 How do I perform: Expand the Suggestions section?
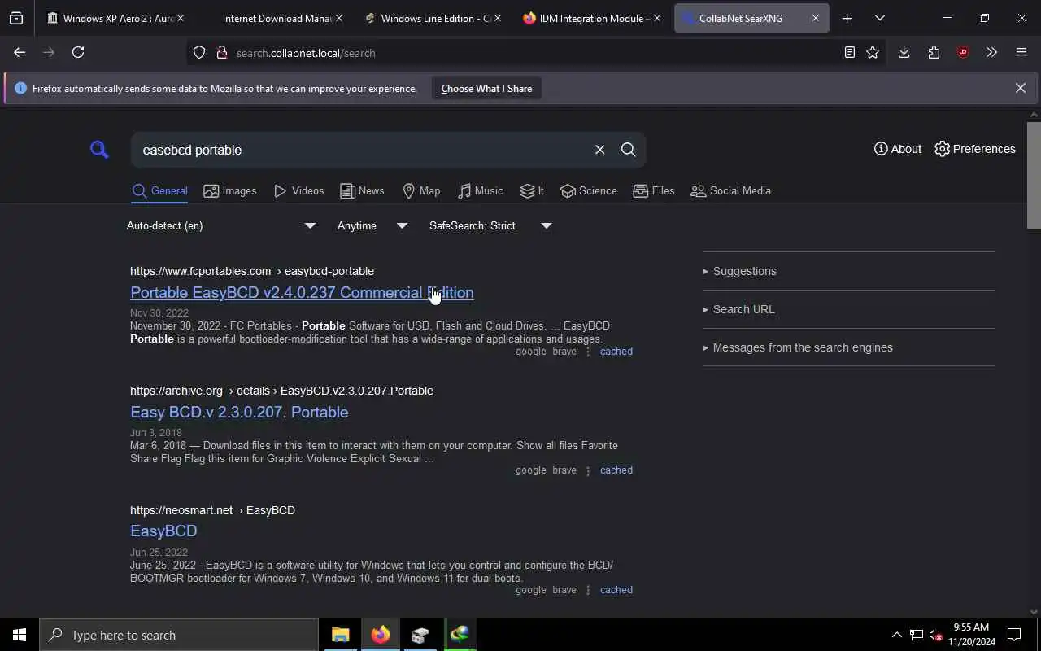739,271
